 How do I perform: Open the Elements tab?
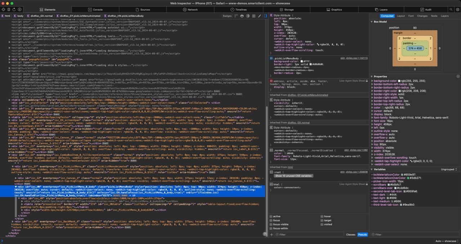(48, 10)
